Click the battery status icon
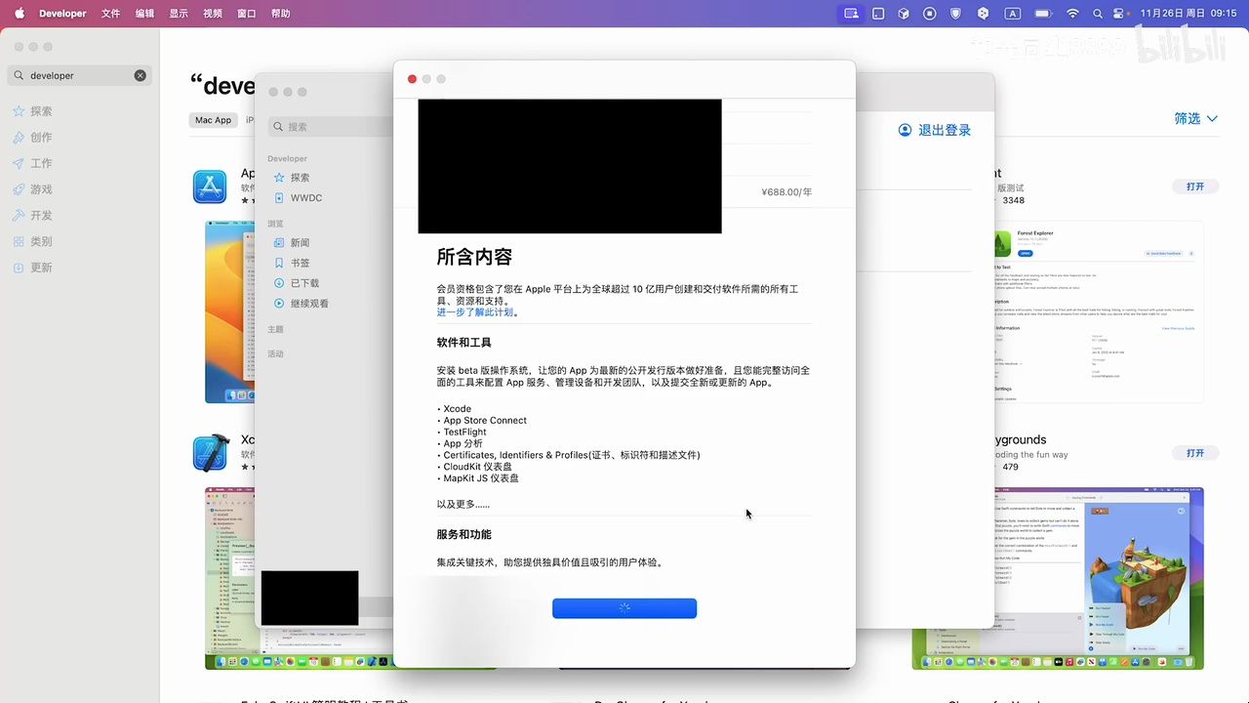Image resolution: width=1249 pixels, height=703 pixels. tap(1043, 14)
